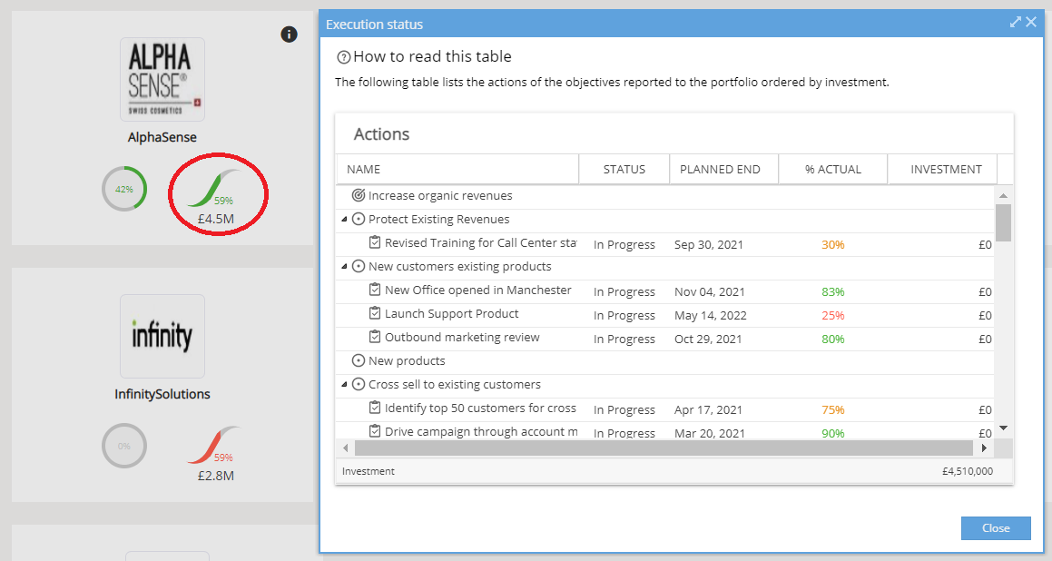
Task: Collapse Protect Existing Revenues row
Action: (344, 220)
